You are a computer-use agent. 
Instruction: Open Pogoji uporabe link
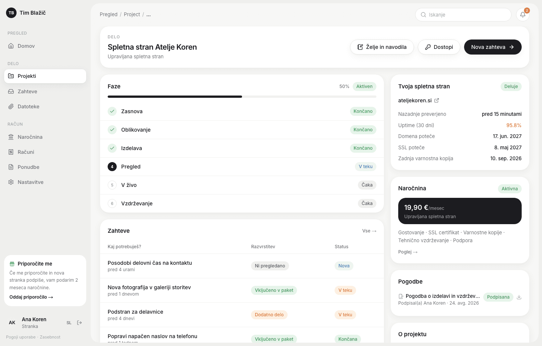pos(21,337)
